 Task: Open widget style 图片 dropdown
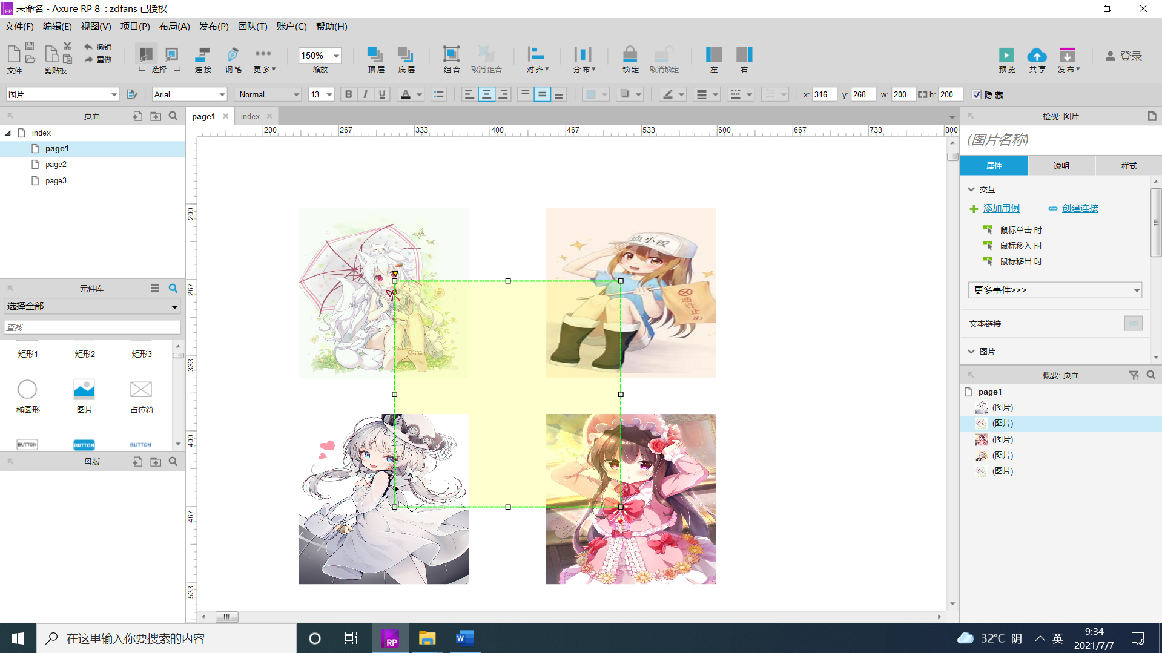click(114, 94)
